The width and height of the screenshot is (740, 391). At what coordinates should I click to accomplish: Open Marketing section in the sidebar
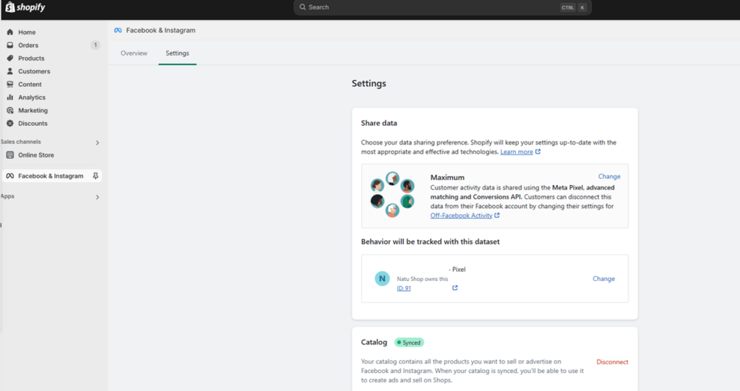(33, 111)
